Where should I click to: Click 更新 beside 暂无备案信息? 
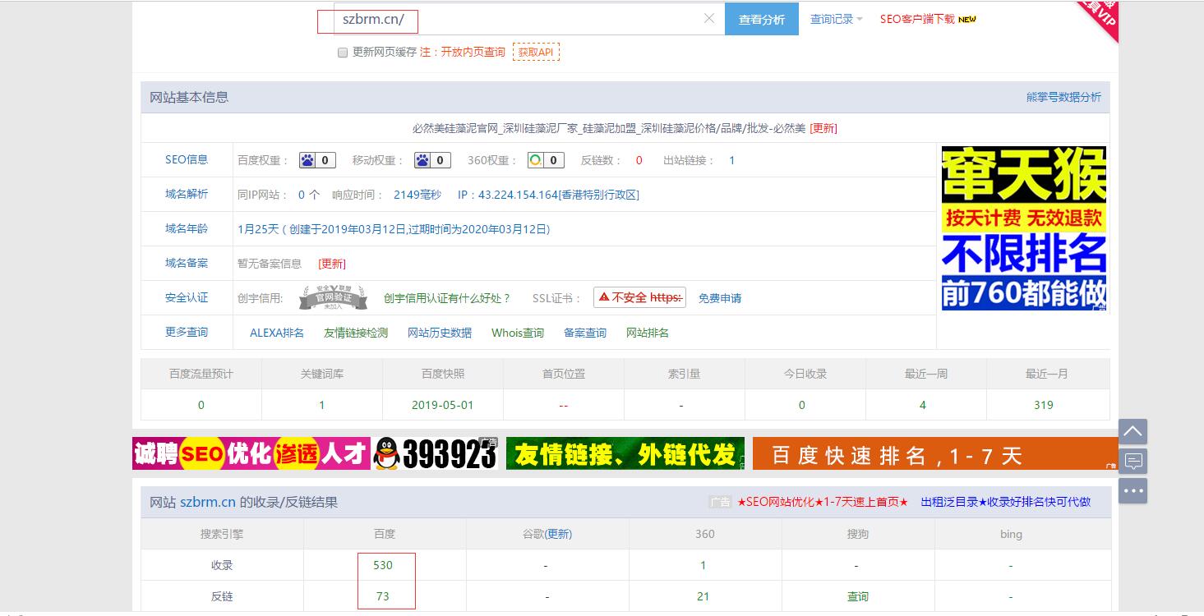(332, 264)
